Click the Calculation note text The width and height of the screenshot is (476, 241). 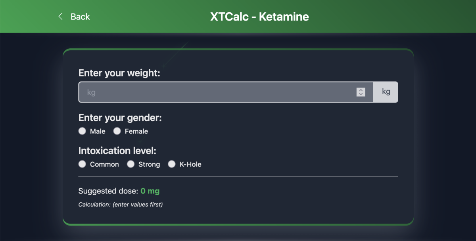(121, 205)
